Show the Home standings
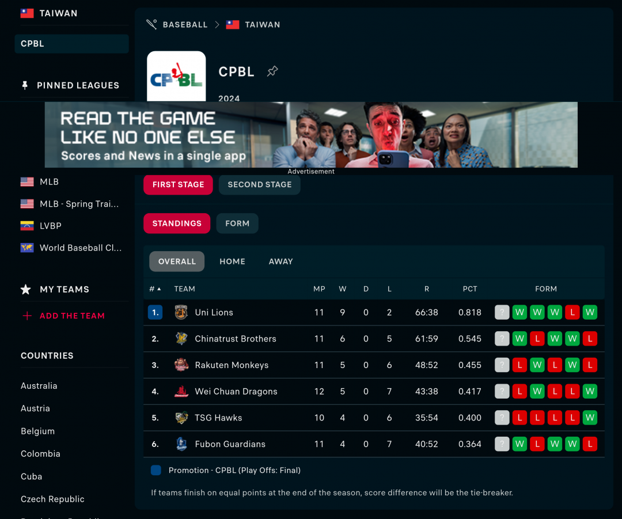Viewport: 622px width, 519px height. [x=233, y=262]
